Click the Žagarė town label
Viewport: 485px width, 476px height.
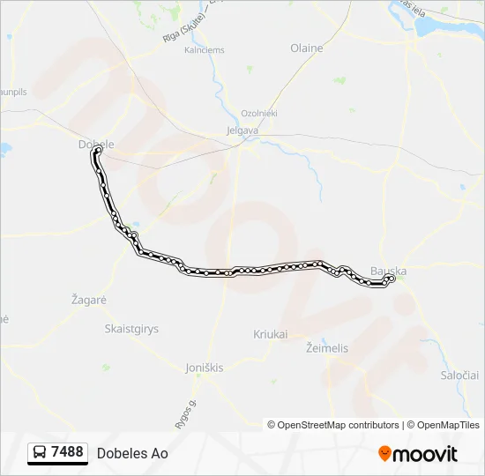tap(89, 300)
